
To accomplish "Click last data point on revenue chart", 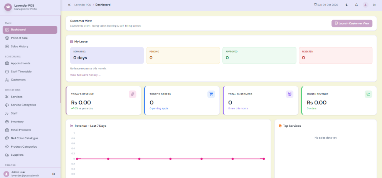I will (264, 159).
